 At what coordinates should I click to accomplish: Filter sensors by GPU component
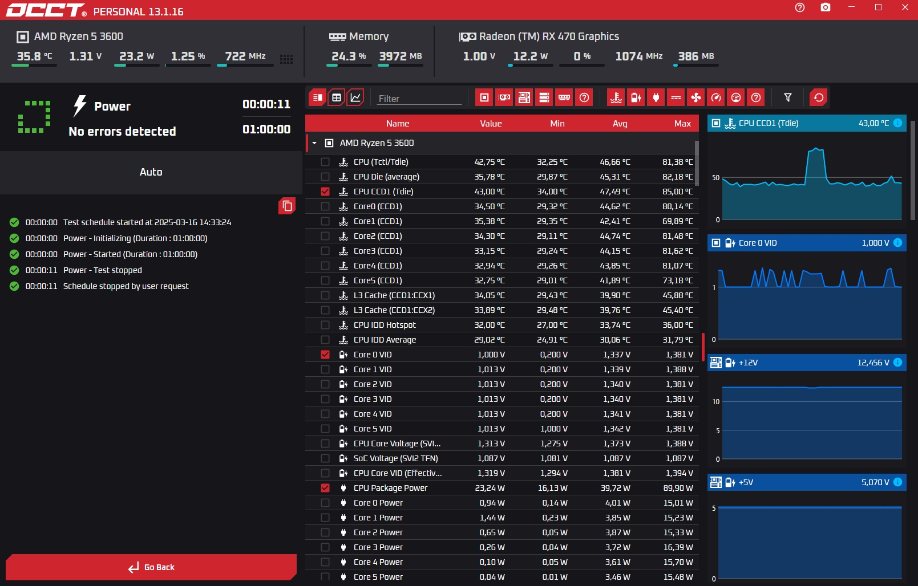coord(504,97)
